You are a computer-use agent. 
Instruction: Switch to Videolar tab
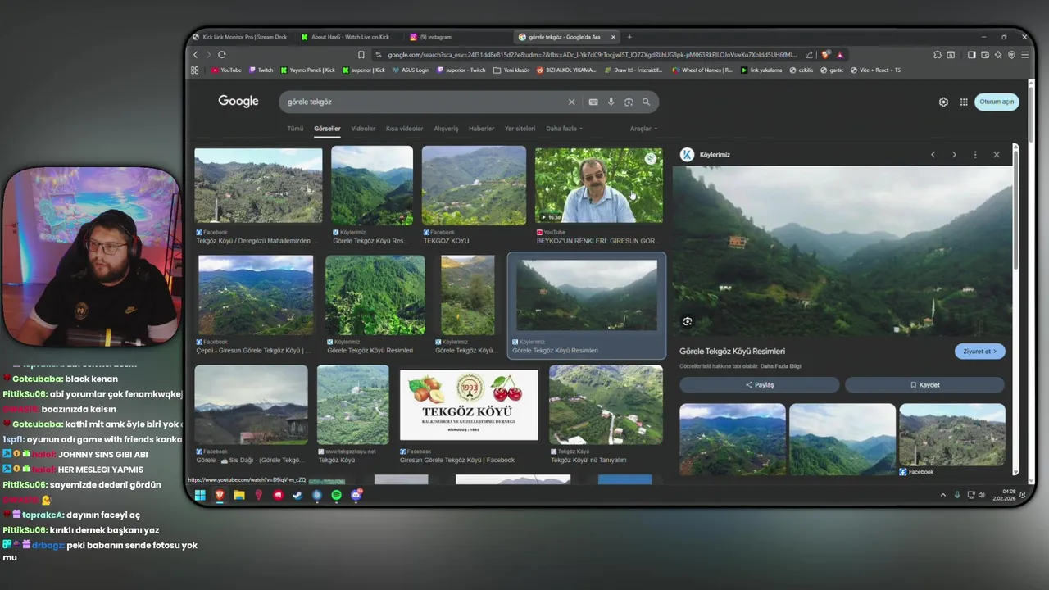(363, 129)
